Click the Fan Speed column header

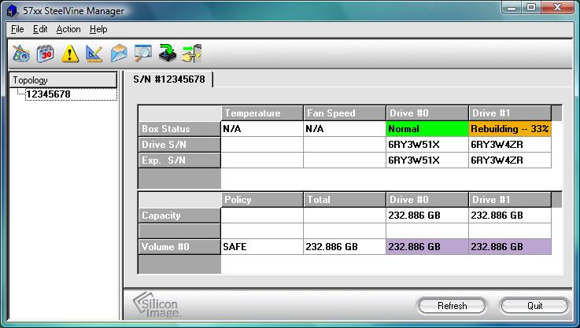pyautogui.click(x=345, y=112)
